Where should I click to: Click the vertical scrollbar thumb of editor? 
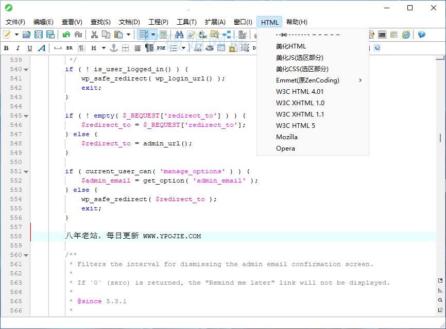pyautogui.click(x=440, y=138)
